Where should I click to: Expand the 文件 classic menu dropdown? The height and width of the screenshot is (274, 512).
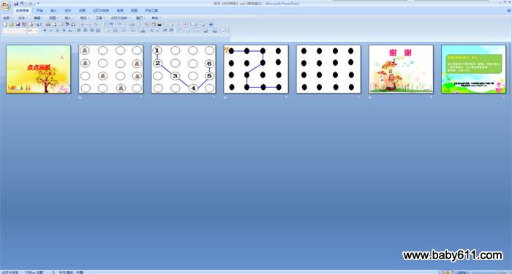point(23,18)
